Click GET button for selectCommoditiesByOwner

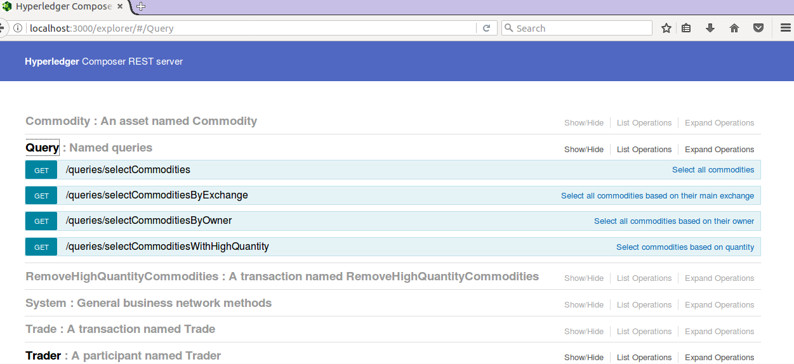(x=41, y=221)
